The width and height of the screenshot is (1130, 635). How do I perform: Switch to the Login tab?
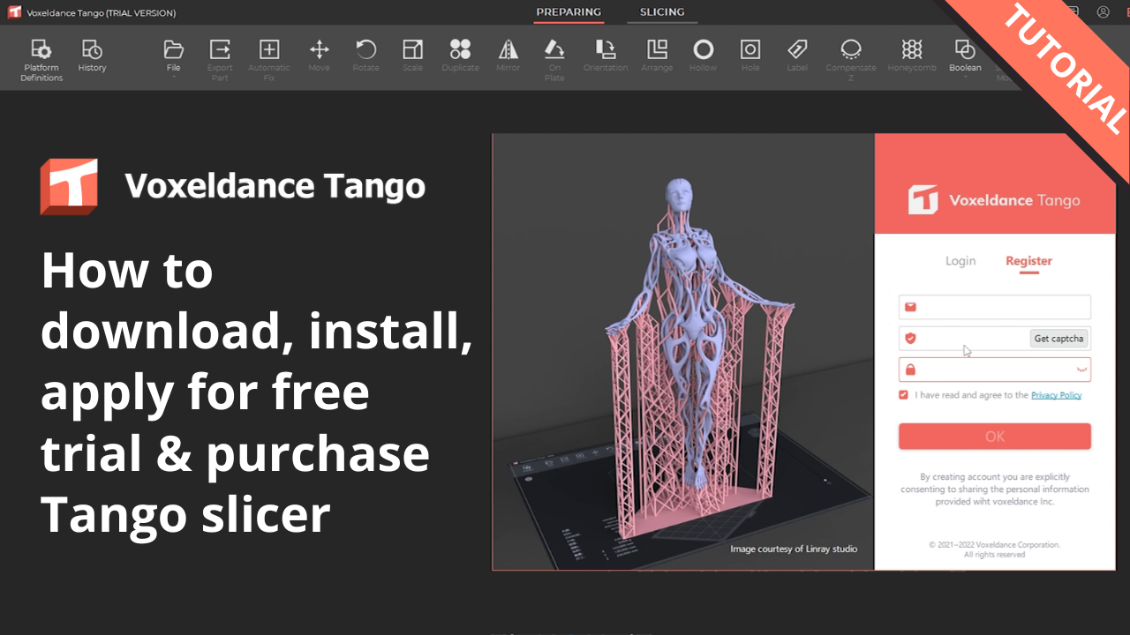pos(960,261)
